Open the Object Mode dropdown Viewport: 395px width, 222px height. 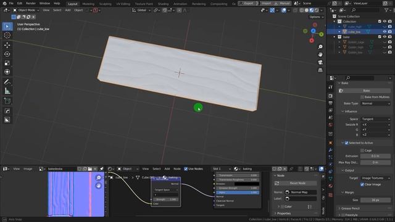click(x=26, y=10)
